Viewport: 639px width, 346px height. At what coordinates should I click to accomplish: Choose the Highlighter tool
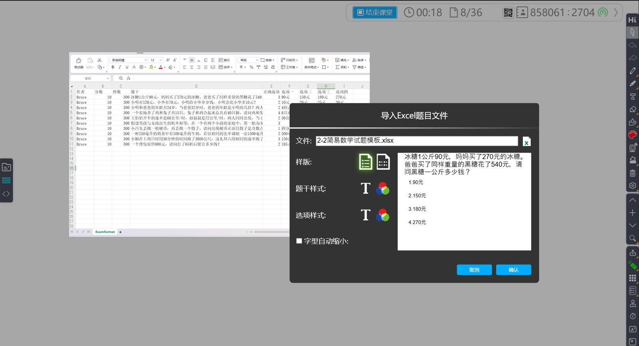(x=633, y=84)
